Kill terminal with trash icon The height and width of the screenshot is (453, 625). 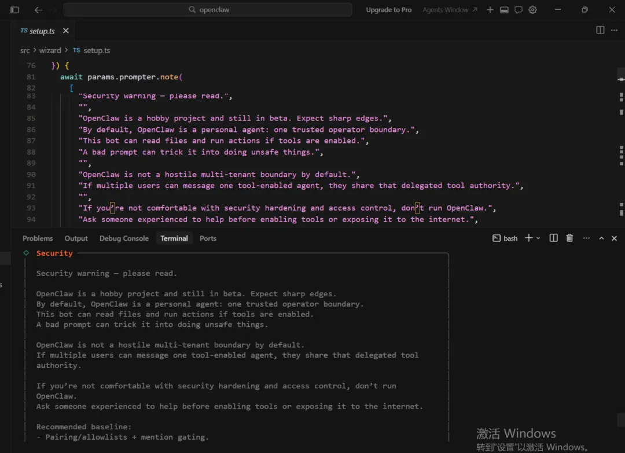coord(569,238)
